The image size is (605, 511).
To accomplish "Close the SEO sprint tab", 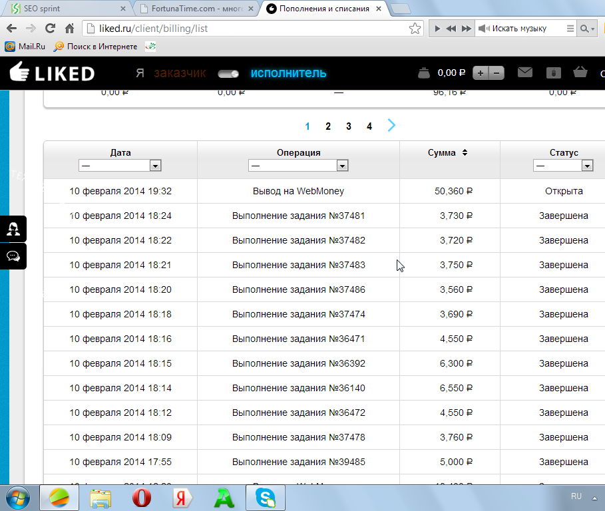I will (x=123, y=9).
